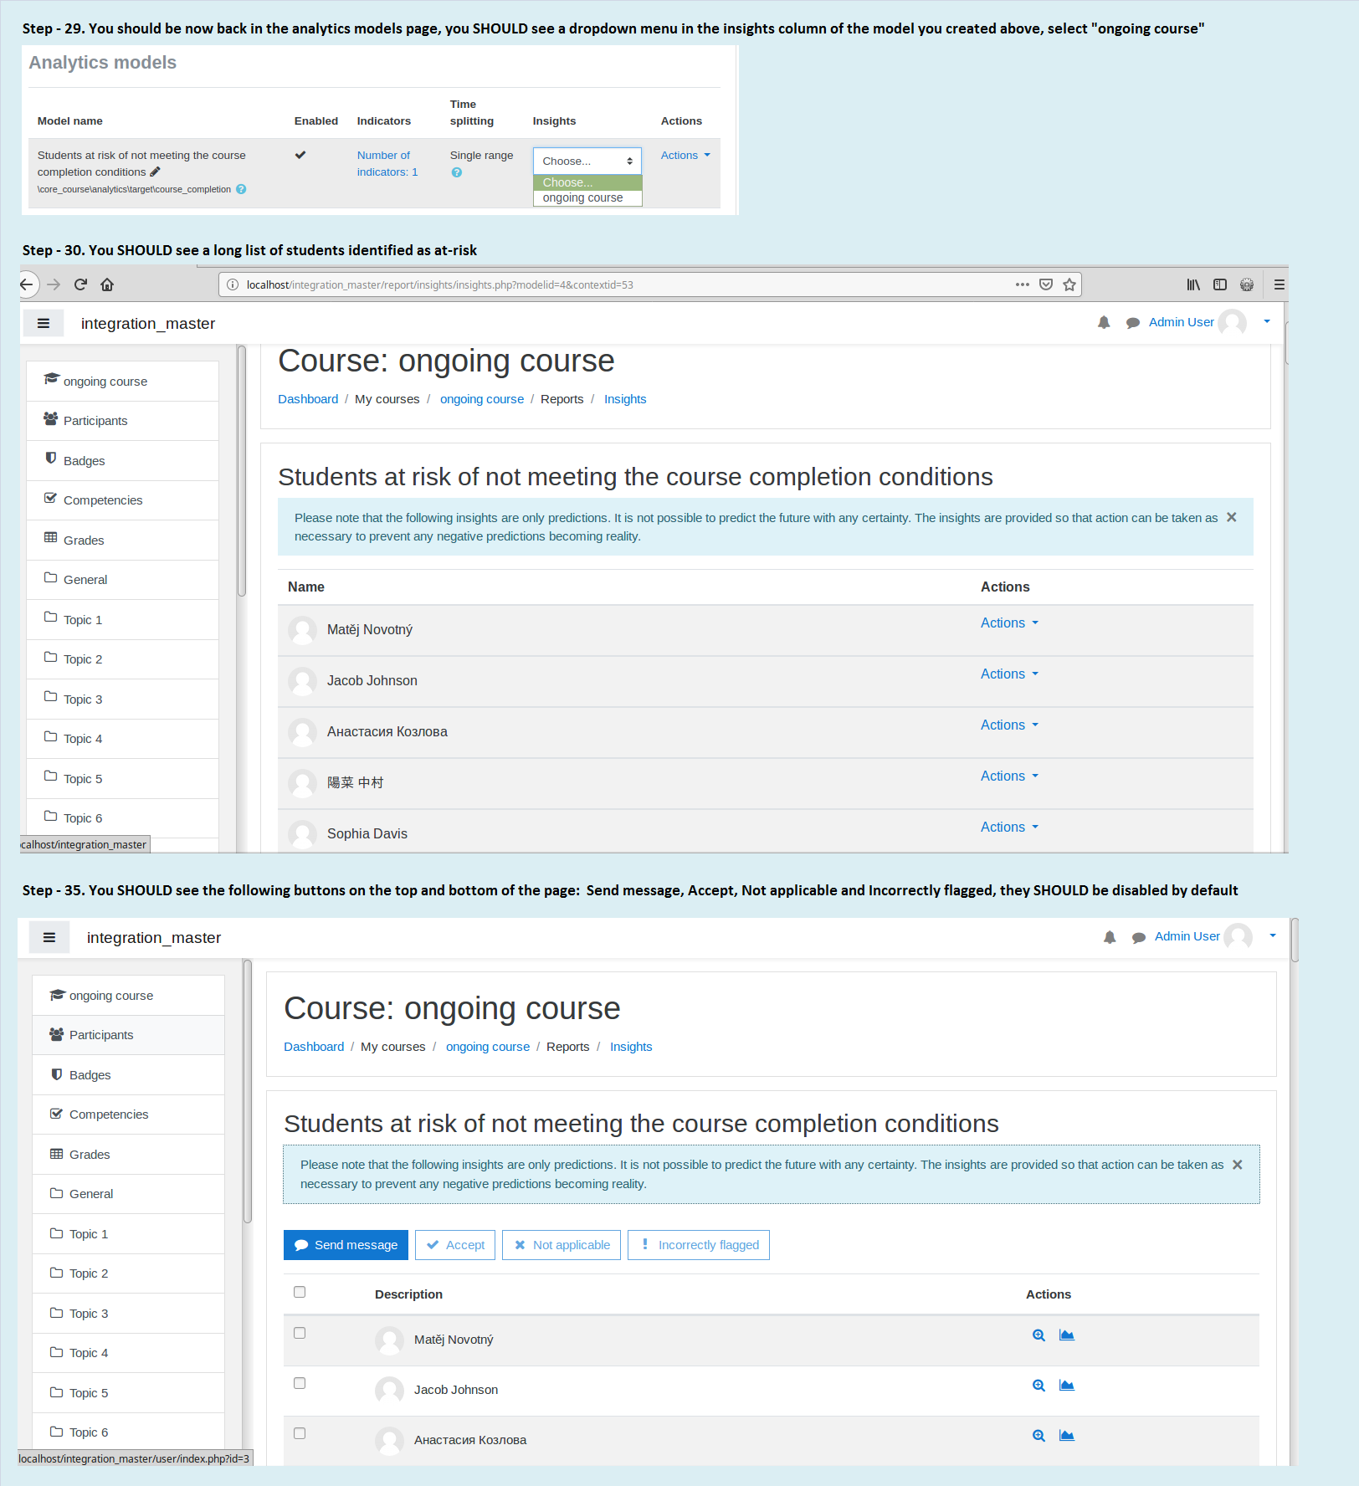Open Topic 5 in lower sidebar
1359x1486 pixels.
tap(128, 1393)
